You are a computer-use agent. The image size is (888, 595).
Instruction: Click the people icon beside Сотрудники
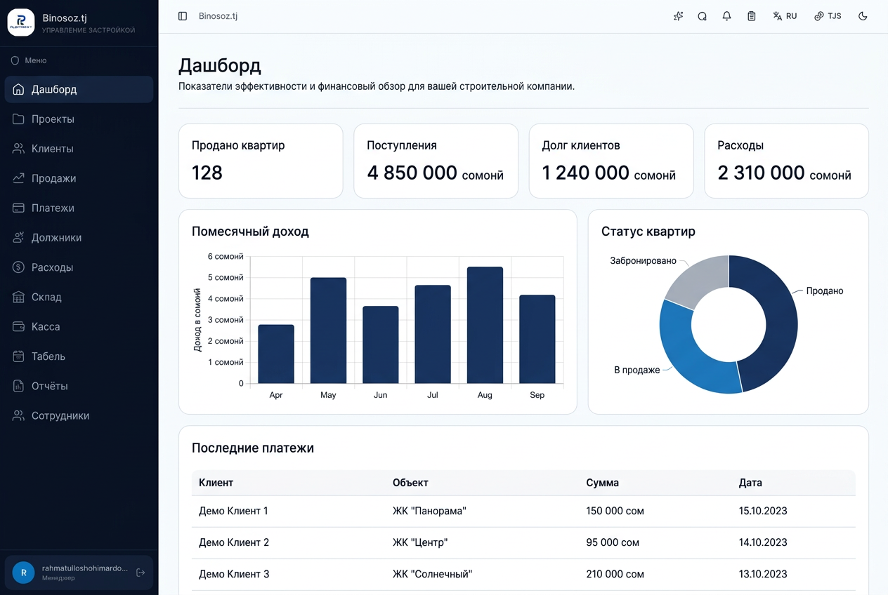point(18,415)
